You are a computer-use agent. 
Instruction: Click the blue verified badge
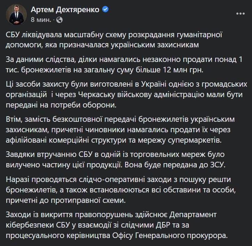pyautogui.click(x=106, y=10)
